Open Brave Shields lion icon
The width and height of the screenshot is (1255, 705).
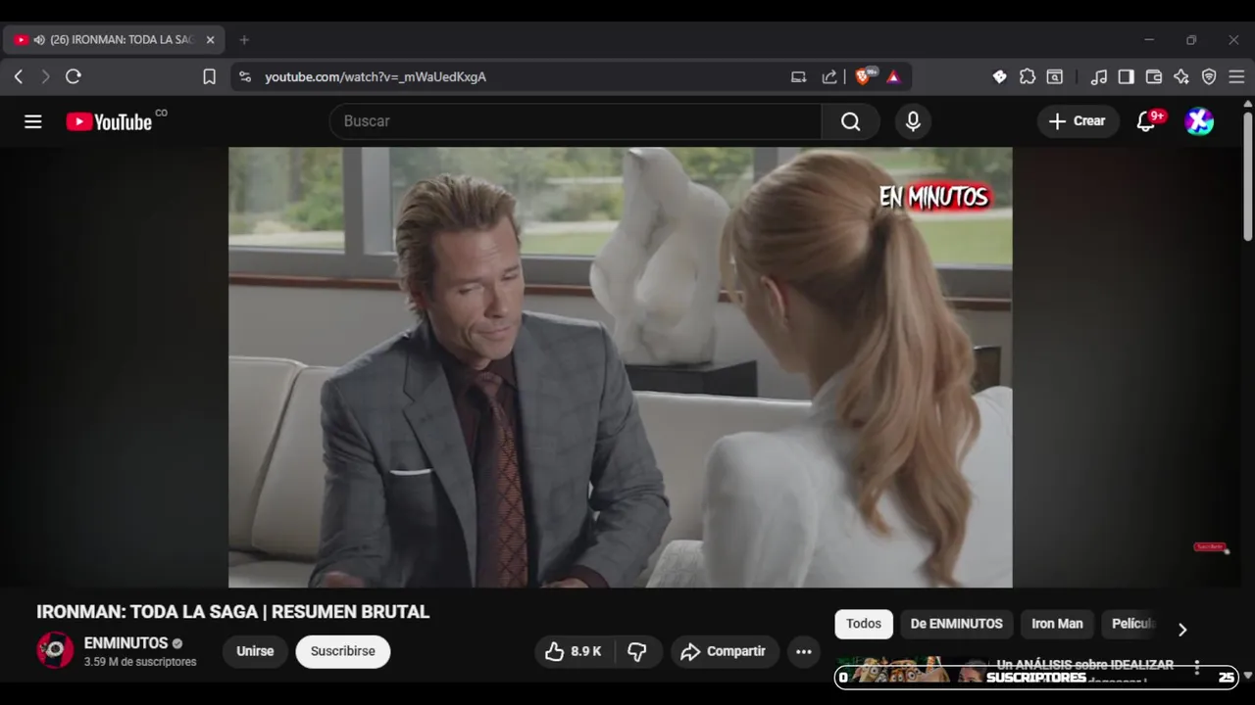tap(863, 76)
